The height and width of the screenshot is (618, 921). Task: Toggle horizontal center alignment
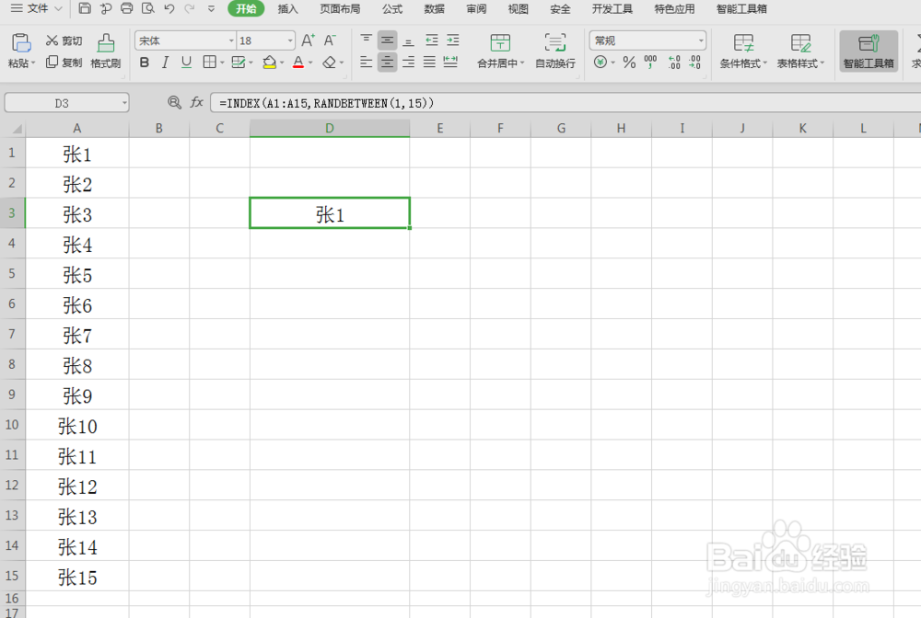click(x=387, y=62)
